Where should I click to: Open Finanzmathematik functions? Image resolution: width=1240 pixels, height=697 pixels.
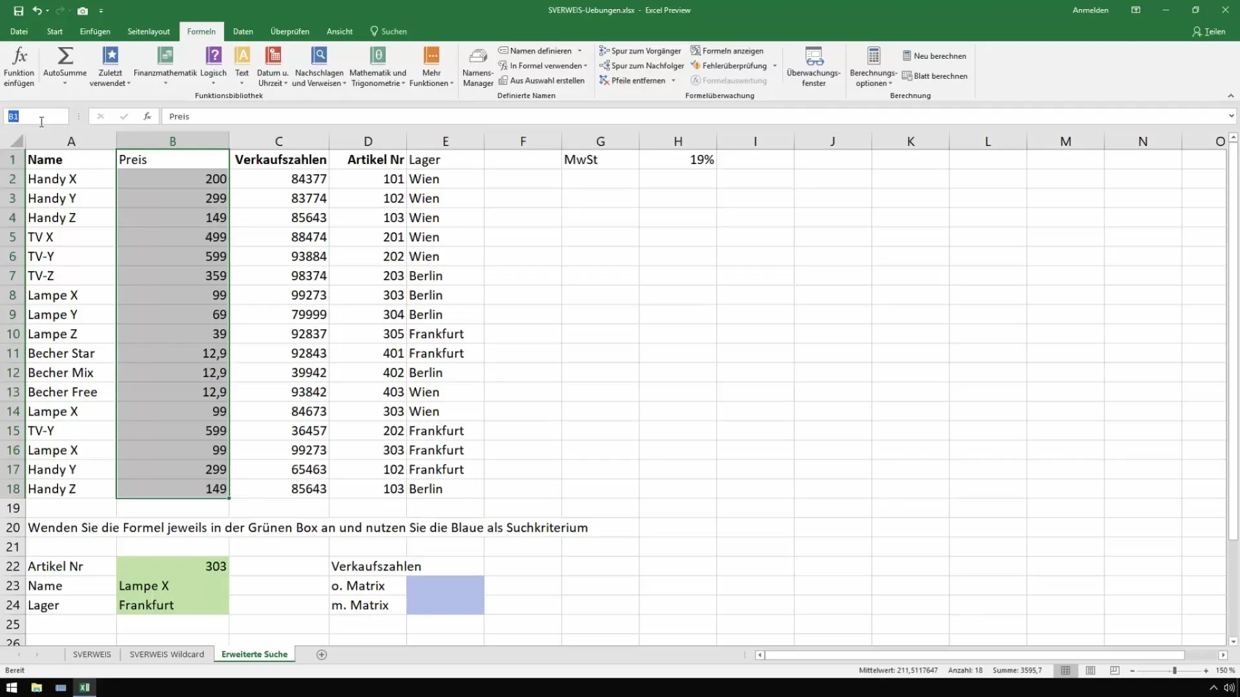pos(165,66)
